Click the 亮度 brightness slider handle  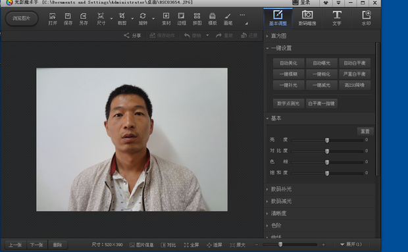(x=327, y=140)
